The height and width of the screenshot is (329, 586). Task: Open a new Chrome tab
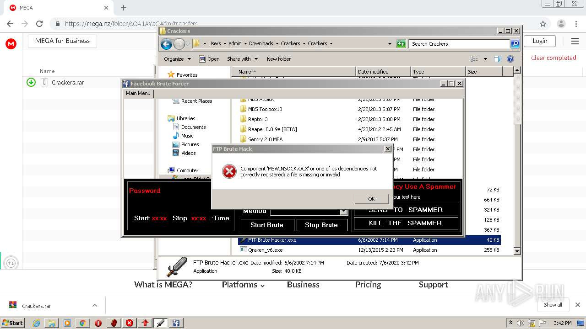coord(123,8)
